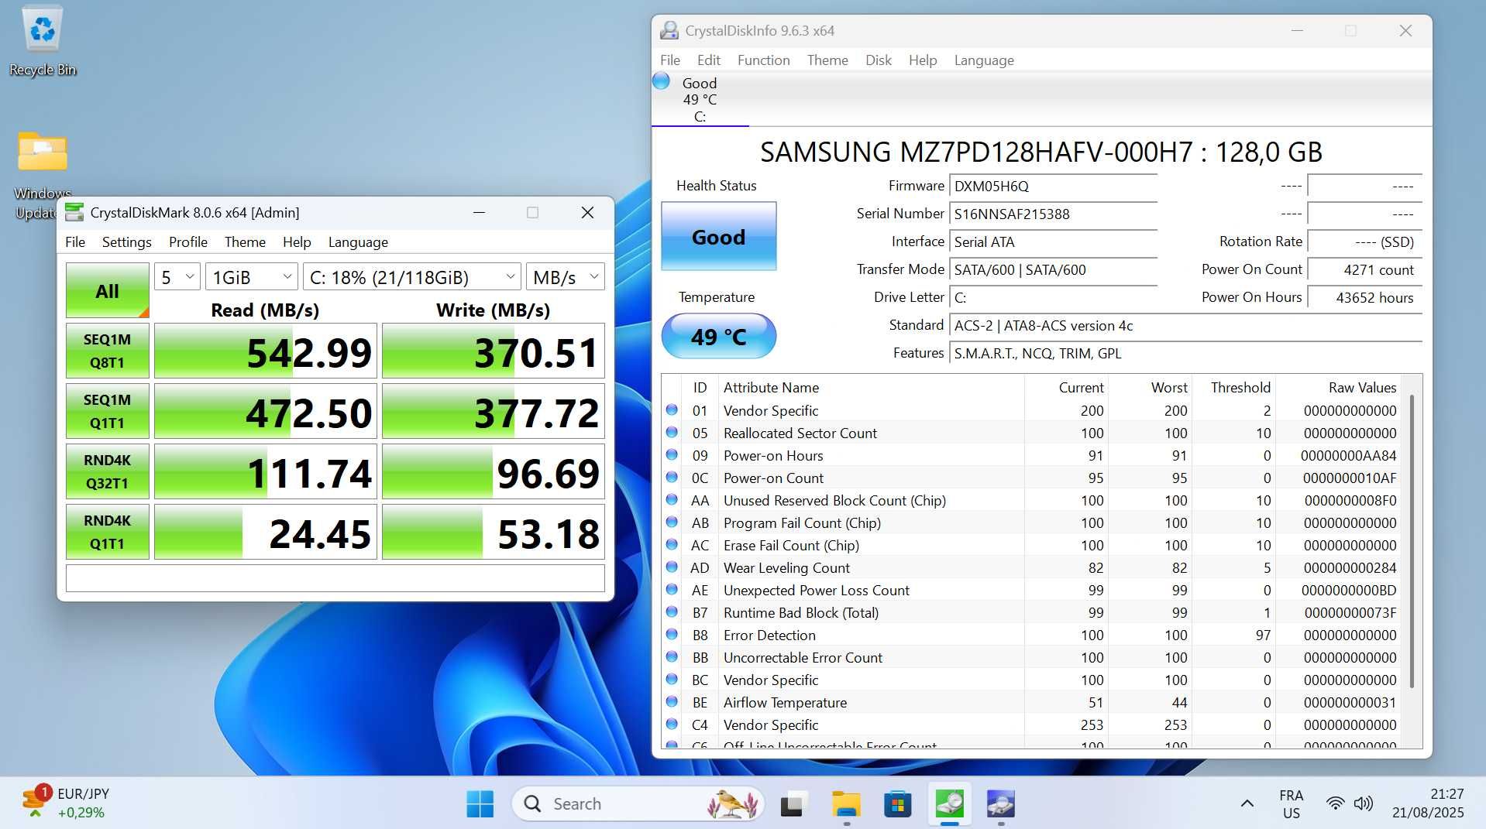The image size is (1486, 829).
Task: Open the Theme menu in CrystalDiskMark
Action: pyautogui.click(x=245, y=242)
